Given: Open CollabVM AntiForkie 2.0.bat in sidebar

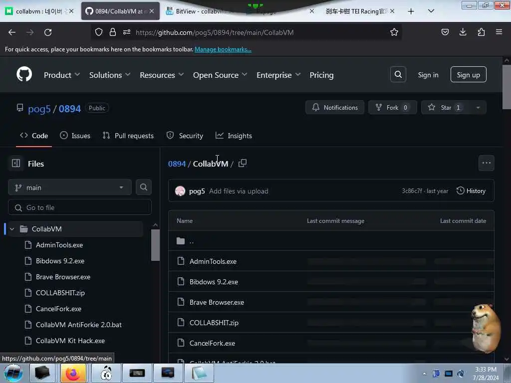Looking at the screenshot, I should click(x=78, y=325).
